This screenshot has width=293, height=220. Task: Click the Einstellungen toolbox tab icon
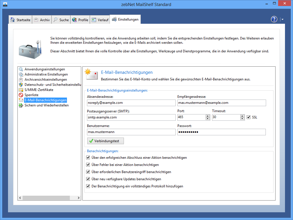point(114,19)
